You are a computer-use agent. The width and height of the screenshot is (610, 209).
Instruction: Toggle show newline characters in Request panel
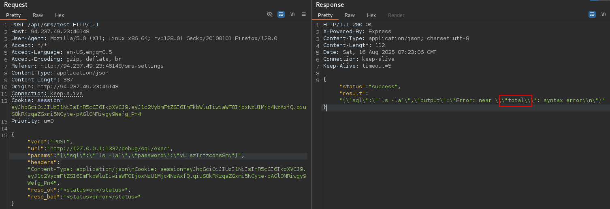(292, 14)
